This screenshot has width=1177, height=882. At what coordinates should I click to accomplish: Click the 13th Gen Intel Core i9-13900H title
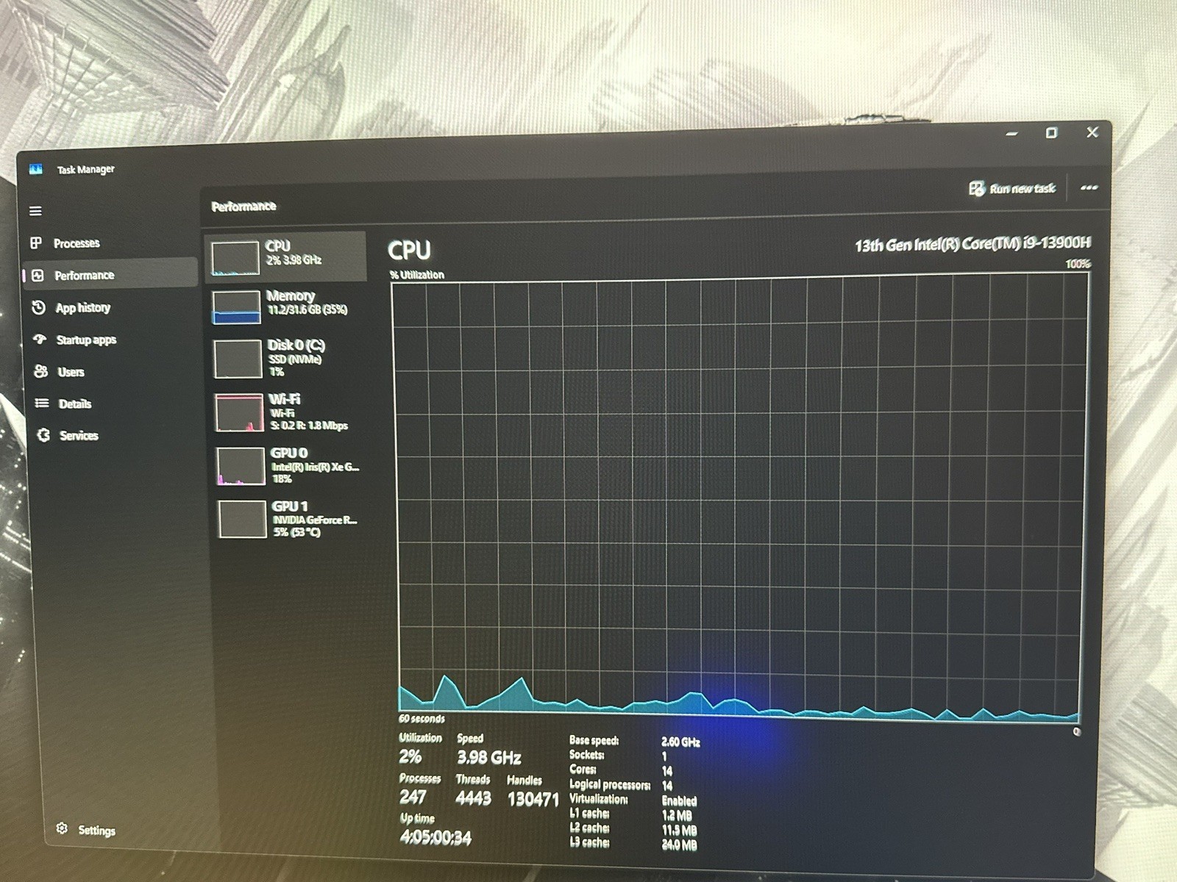click(972, 244)
